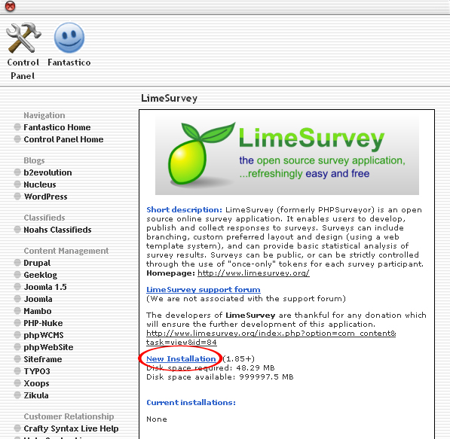
Task: Click the bullet icon beside Nucleus
Action: pyautogui.click(x=17, y=184)
